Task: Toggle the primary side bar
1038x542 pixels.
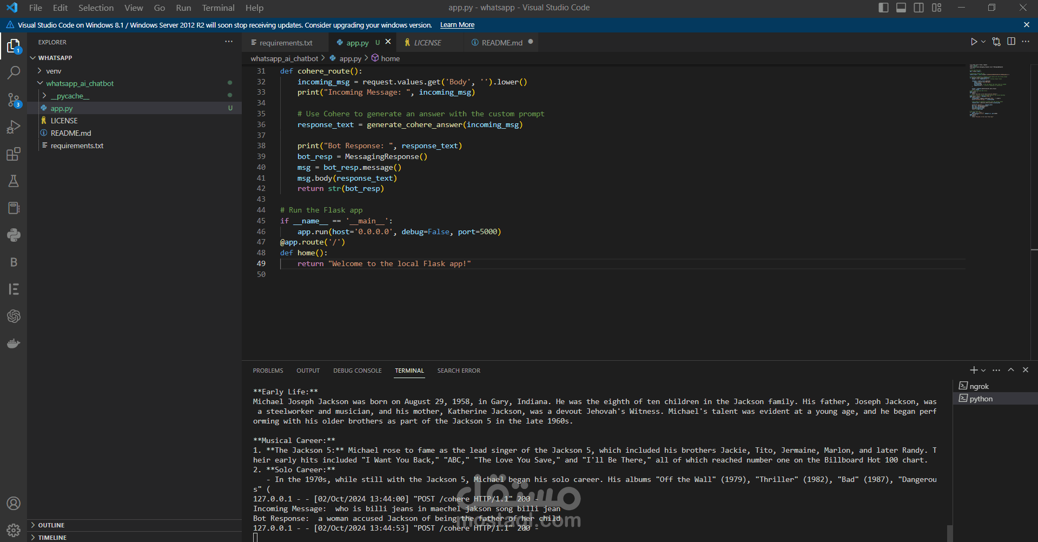Action: [x=883, y=8]
